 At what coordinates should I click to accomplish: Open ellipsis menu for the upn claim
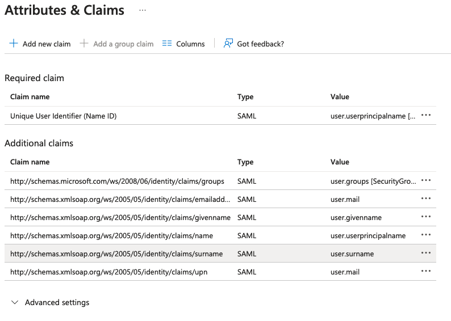(x=426, y=272)
